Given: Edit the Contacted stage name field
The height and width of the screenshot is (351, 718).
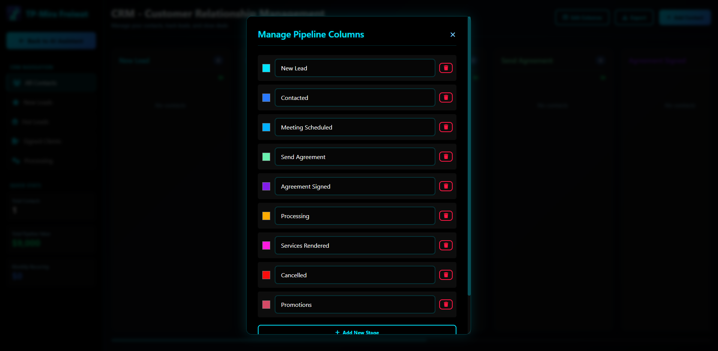Looking at the screenshot, I should tap(355, 98).
